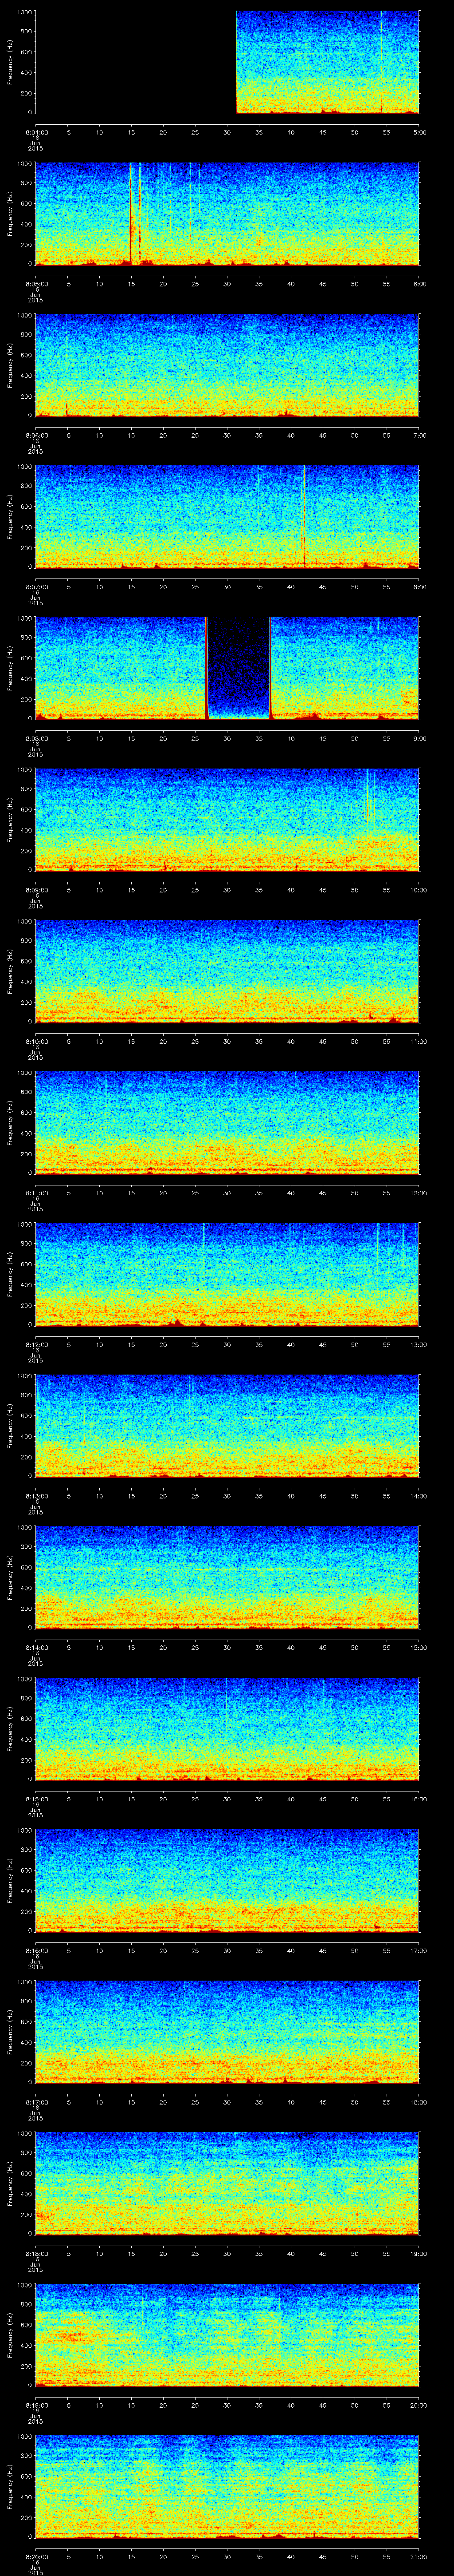Click the 8:12:00 start time label
The image size is (454, 2576).
tap(36, 1344)
